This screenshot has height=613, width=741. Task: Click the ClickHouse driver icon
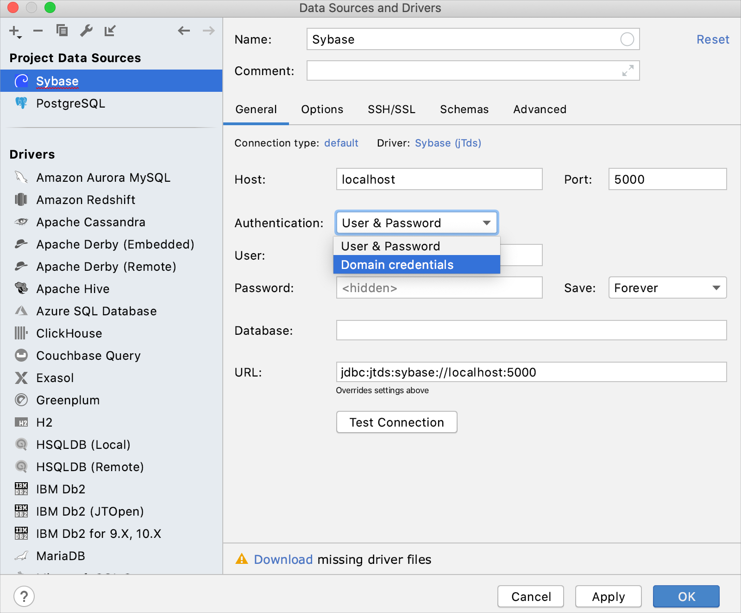click(x=21, y=333)
